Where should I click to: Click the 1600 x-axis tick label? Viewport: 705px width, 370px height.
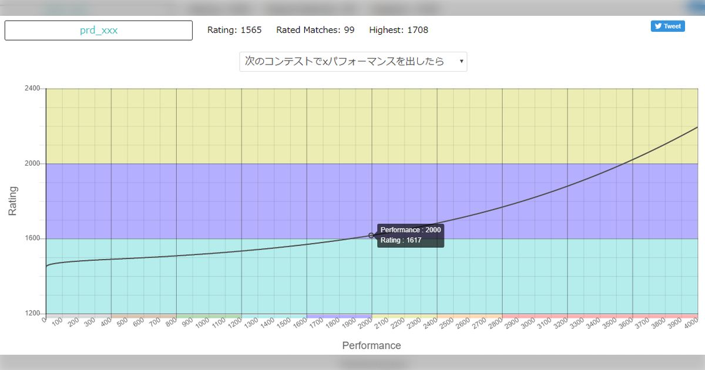click(x=299, y=324)
